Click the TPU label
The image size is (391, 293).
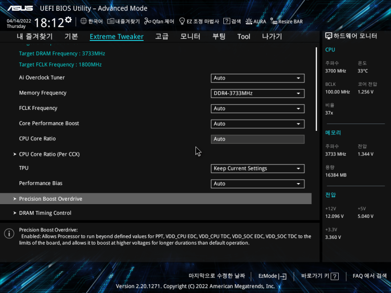coord(23,168)
